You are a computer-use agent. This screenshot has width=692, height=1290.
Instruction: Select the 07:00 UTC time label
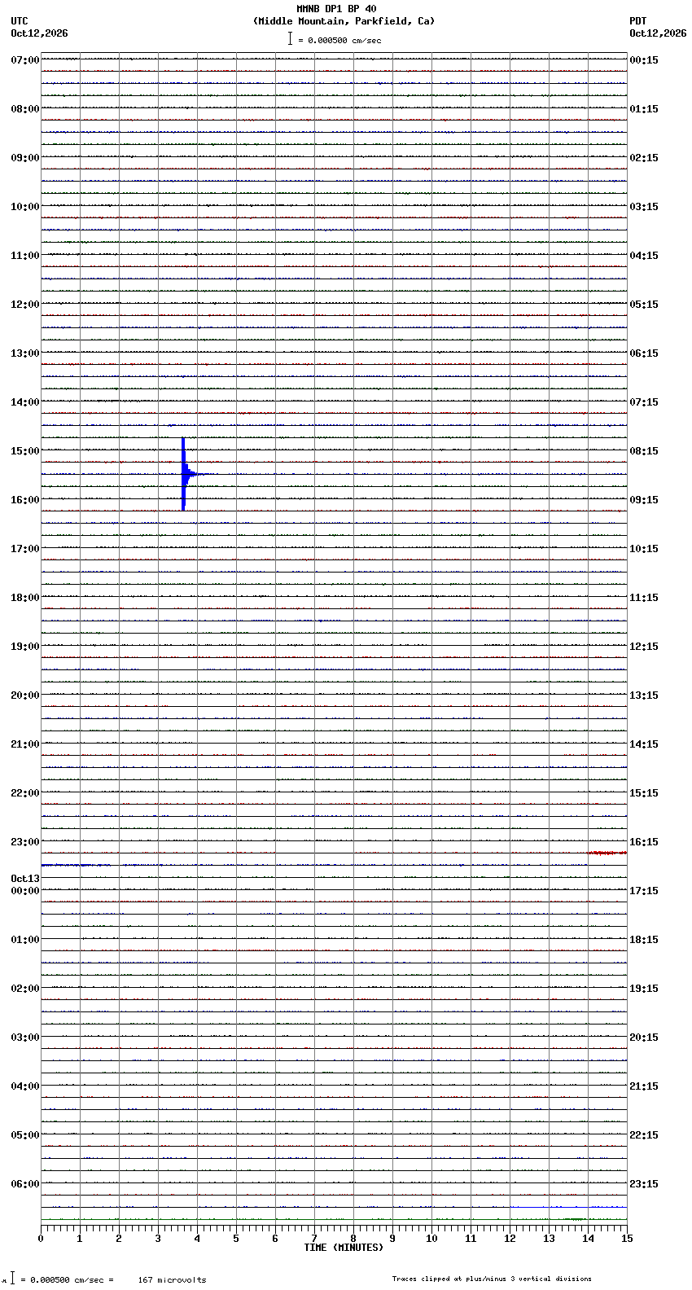(25, 60)
